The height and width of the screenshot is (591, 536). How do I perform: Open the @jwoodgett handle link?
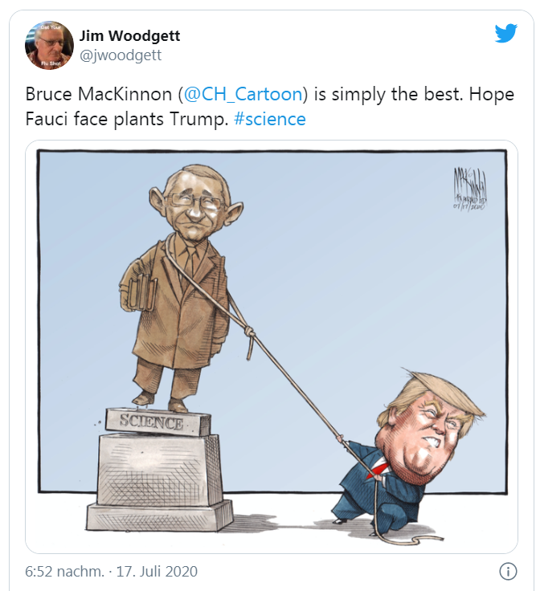(121, 55)
